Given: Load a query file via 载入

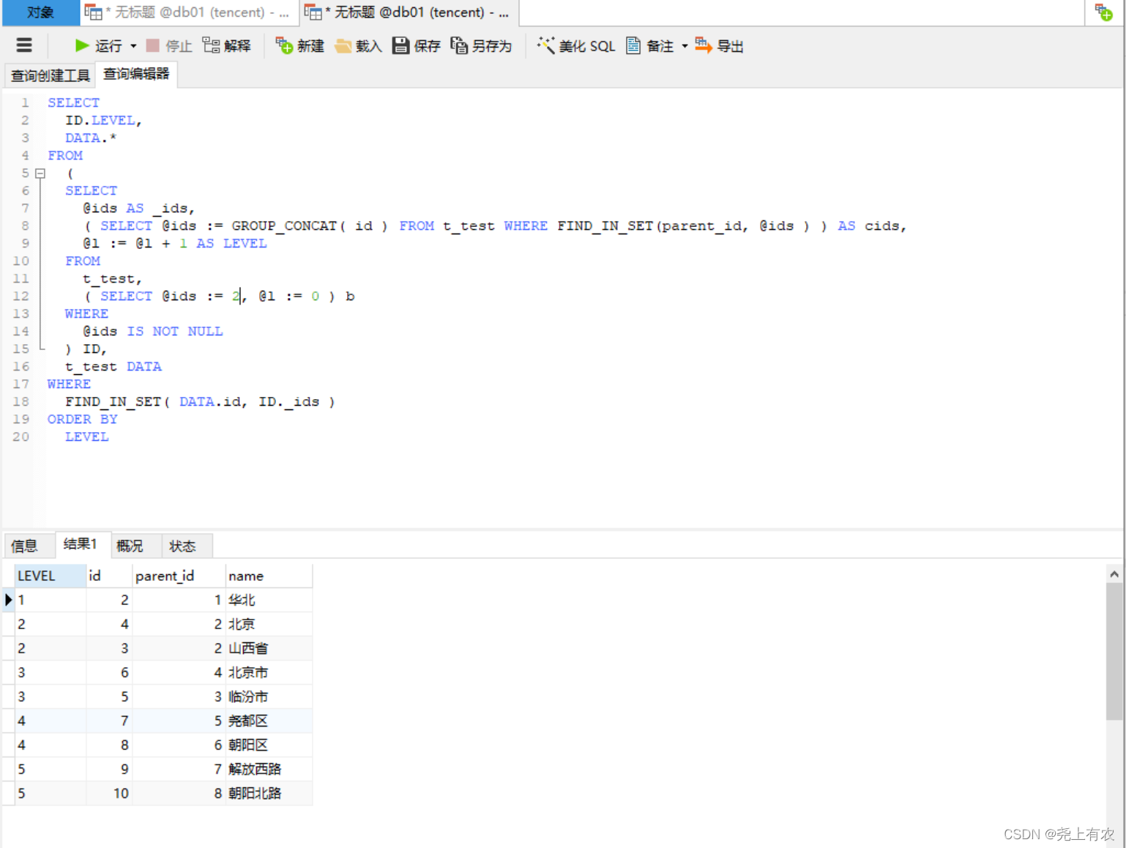Looking at the screenshot, I should [x=357, y=45].
